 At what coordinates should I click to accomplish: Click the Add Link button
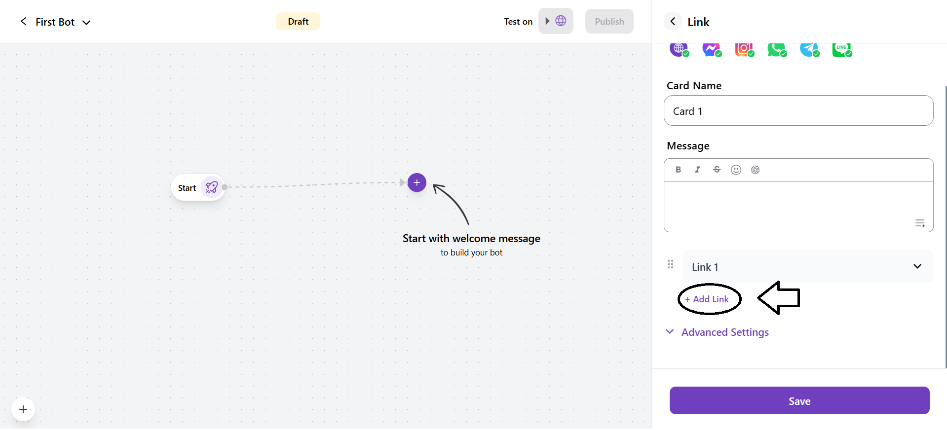pyautogui.click(x=707, y=299)
